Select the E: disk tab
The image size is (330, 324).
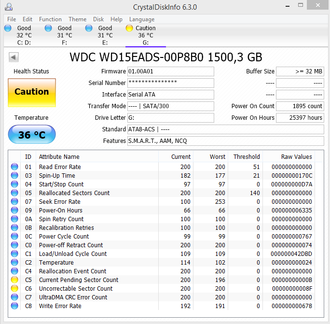(x=105, y=35)
